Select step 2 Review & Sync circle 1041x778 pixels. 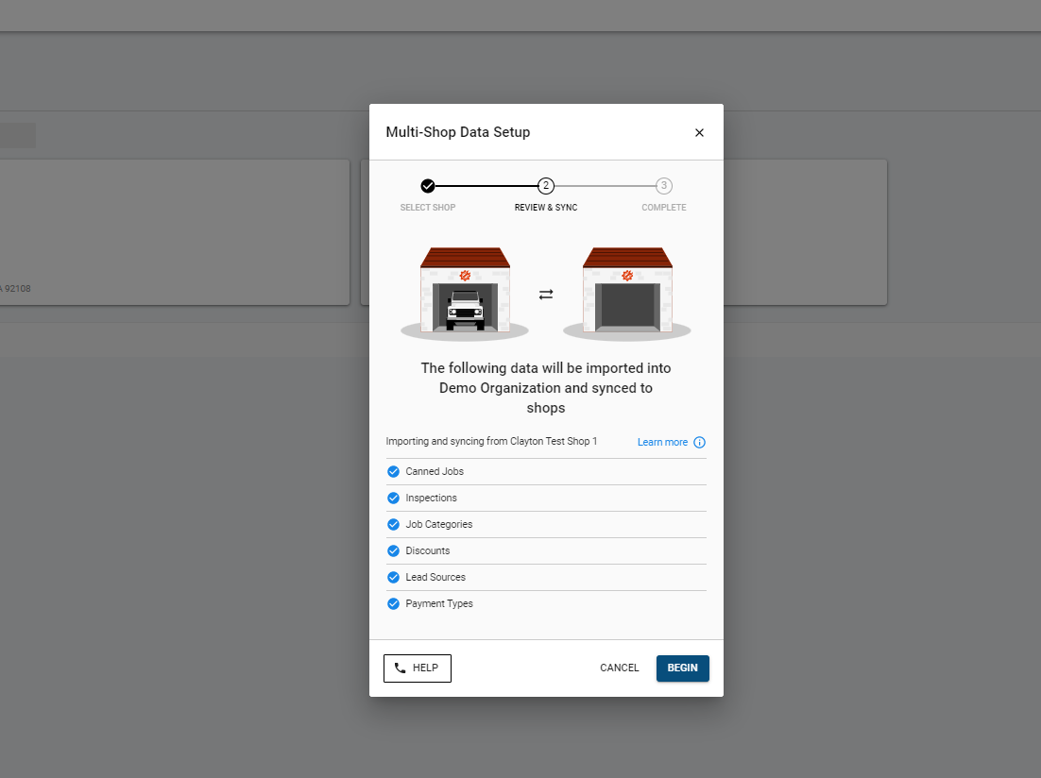[x=546, y=186]
